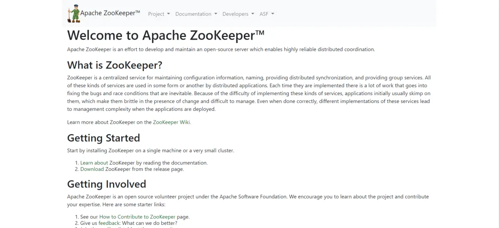The height and width of the screenshot is (228, 499).
Task: Click the ZooKeeper mascot logo image
Action: click(73, 14)
